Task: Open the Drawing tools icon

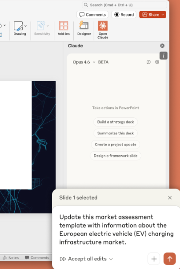Action: point(18,26)
